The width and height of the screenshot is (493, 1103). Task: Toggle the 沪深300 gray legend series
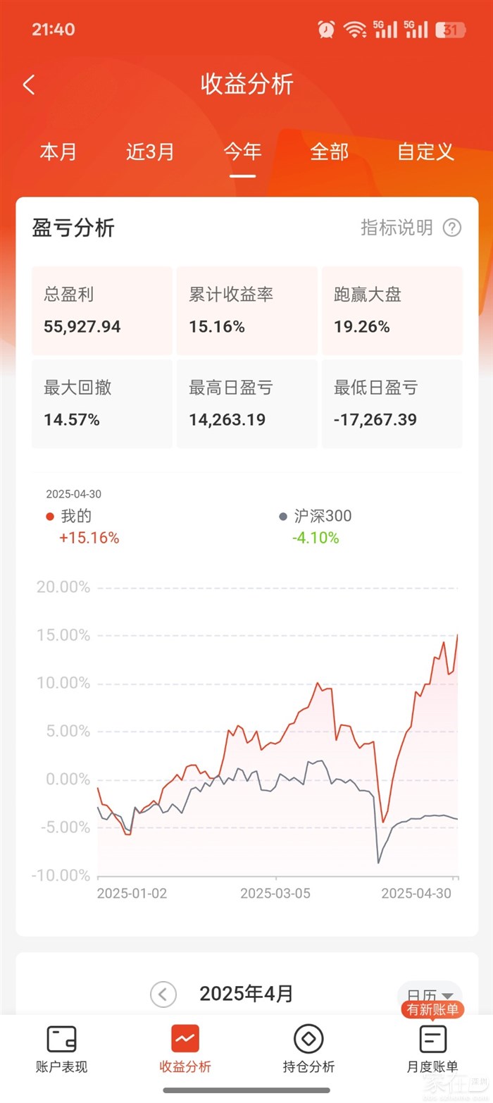[x=315, y=517]
